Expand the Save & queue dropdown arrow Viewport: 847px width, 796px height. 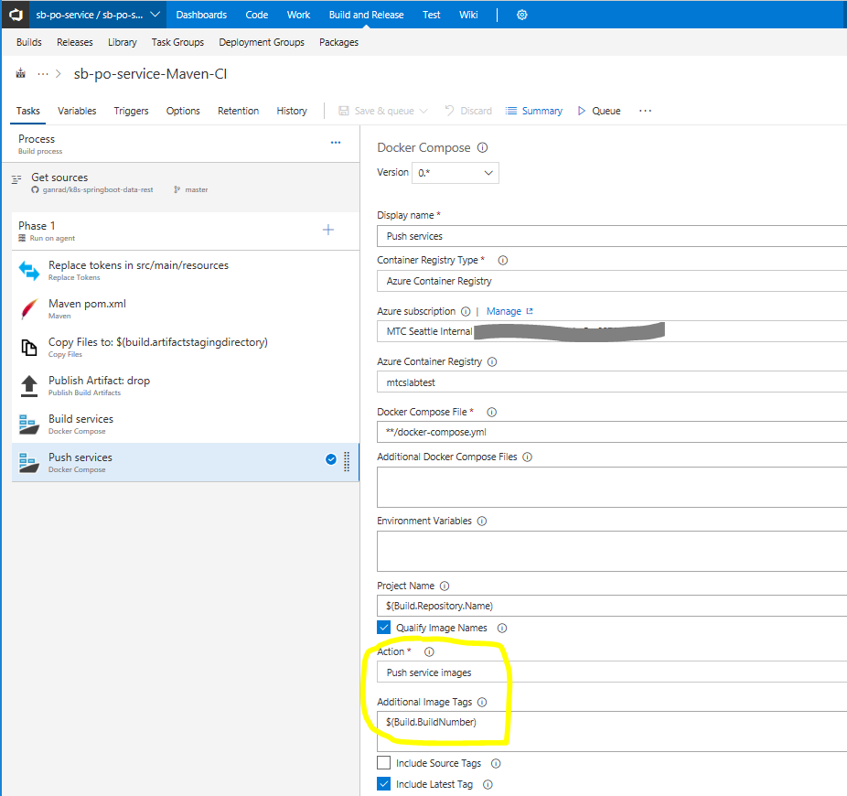423,111
